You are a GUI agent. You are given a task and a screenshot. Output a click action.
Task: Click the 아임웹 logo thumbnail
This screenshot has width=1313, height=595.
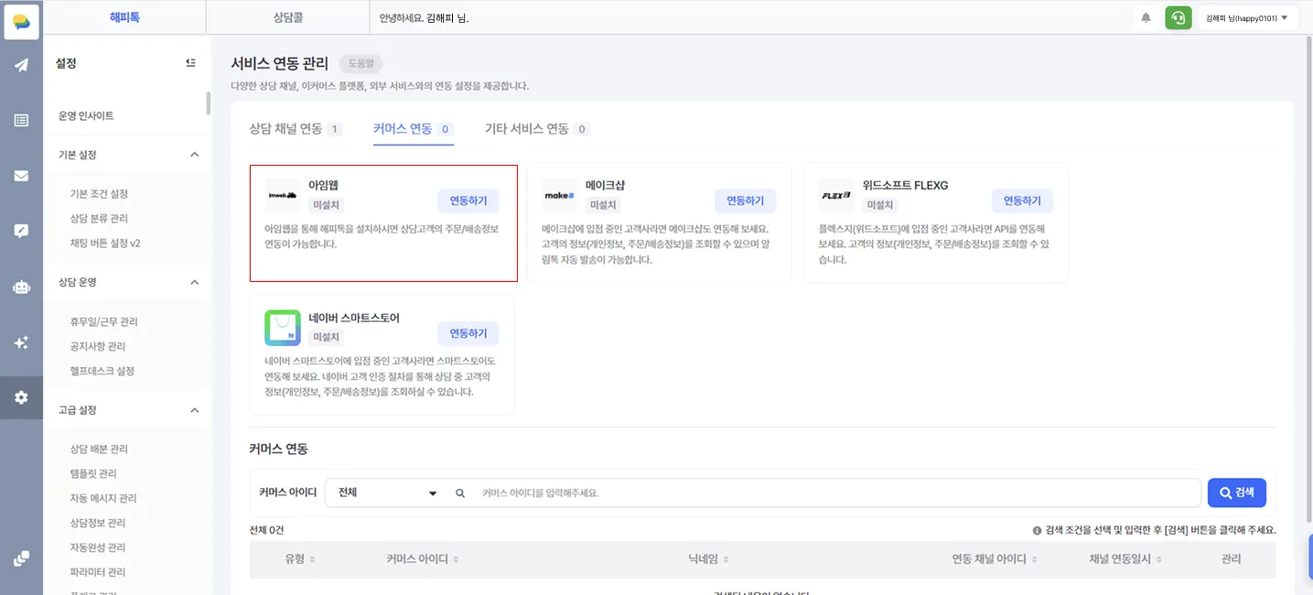tap(283, 195)
